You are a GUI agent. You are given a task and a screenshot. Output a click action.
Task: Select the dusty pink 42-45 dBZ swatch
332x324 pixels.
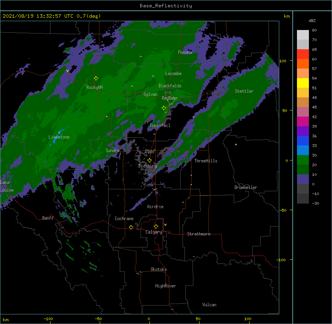303,112
